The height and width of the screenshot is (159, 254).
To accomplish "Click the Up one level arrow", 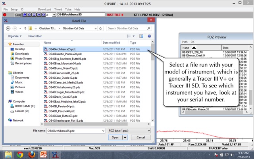I will [x=25, y=29].
